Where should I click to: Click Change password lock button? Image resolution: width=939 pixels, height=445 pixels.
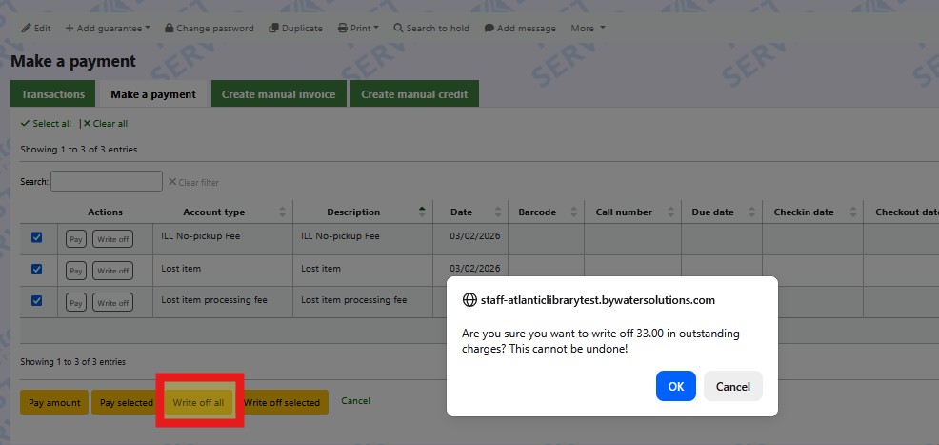click(x=210, y=29)
